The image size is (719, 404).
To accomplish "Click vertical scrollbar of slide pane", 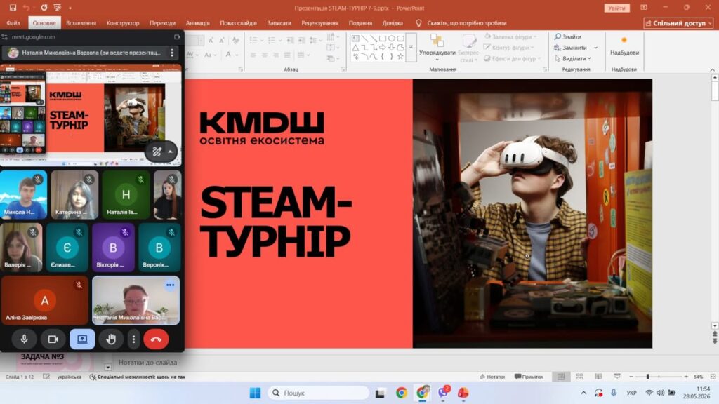I will coord(714,201).
